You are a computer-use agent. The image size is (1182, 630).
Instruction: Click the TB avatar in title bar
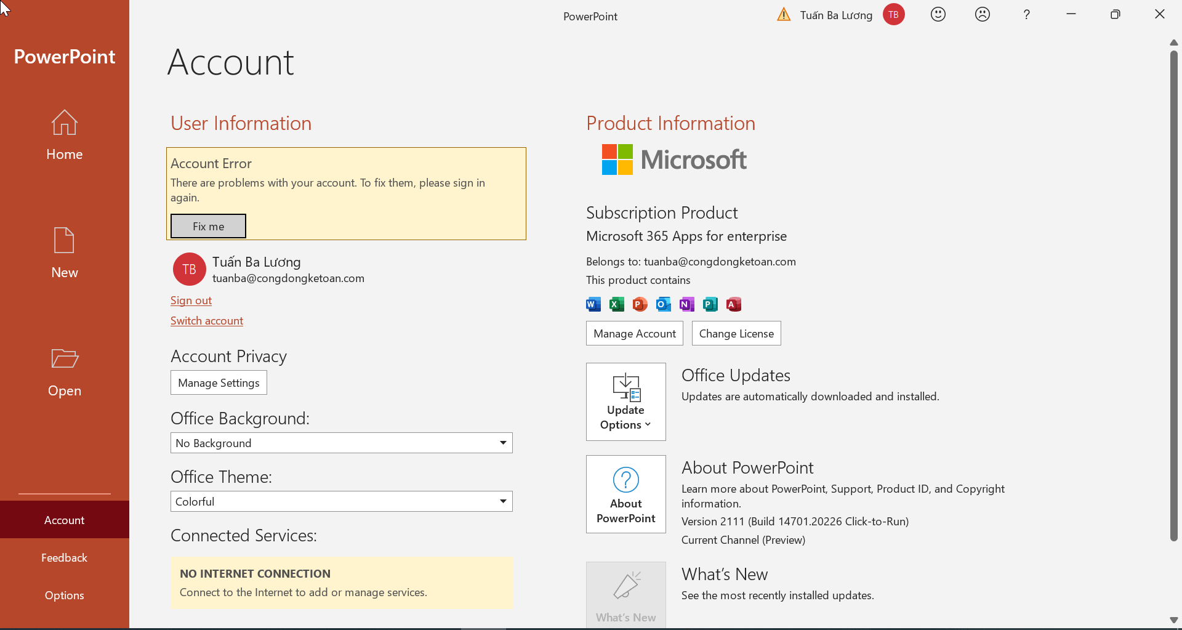[x=894, y=15]
